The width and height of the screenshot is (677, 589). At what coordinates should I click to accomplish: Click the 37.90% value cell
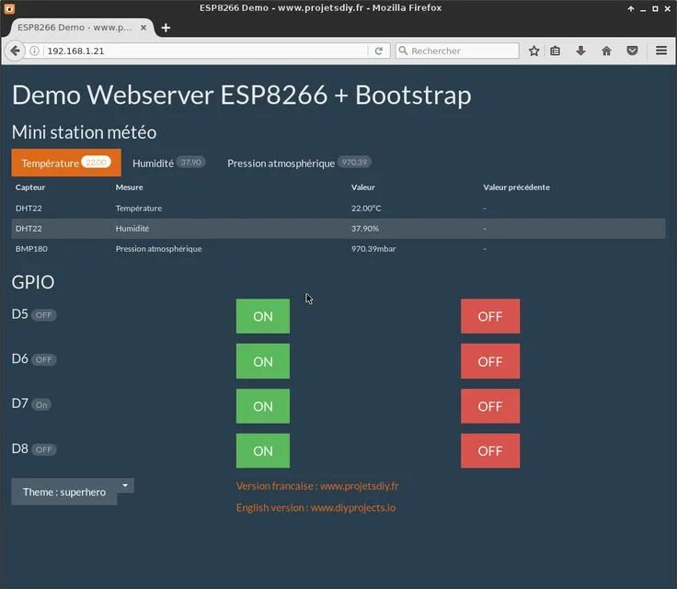(365, 228)
